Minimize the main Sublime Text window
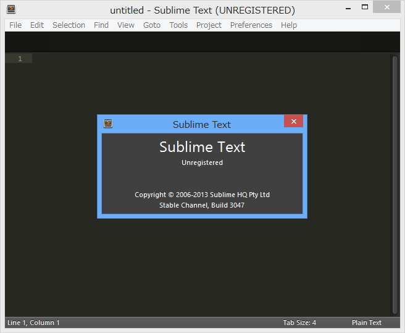This screenshot has width=405, height=333. pyautogui.click(x=348, y=8)
